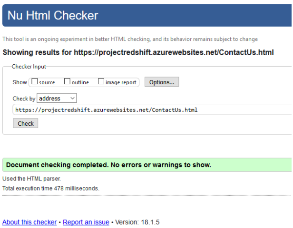The image size is (293, 228).
Task: Tick the outline checkbox
Action: click(67, 81)
